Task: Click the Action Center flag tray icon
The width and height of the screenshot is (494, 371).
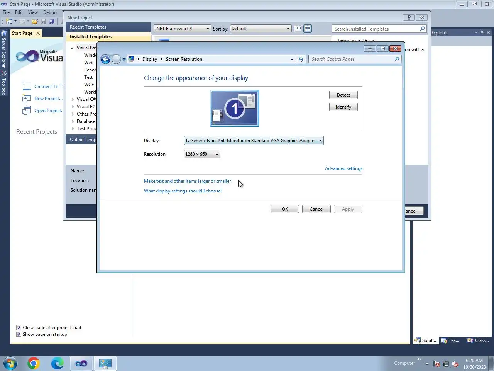Action: tap(436, 364)
